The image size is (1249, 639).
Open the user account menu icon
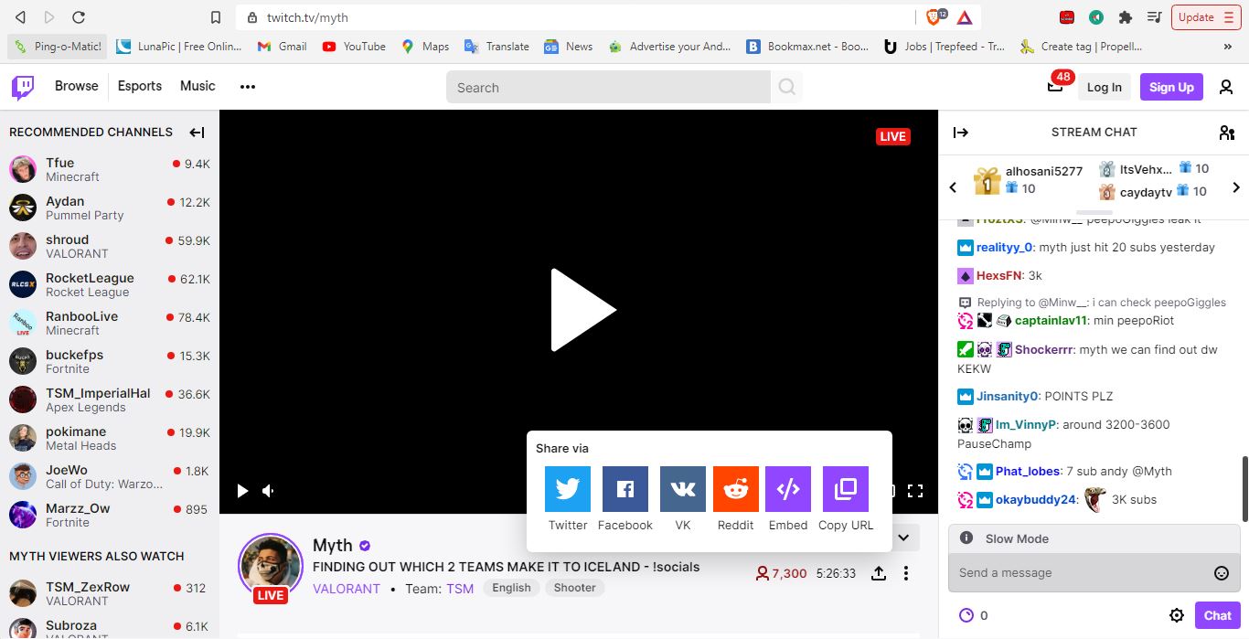click(1226, 87)
